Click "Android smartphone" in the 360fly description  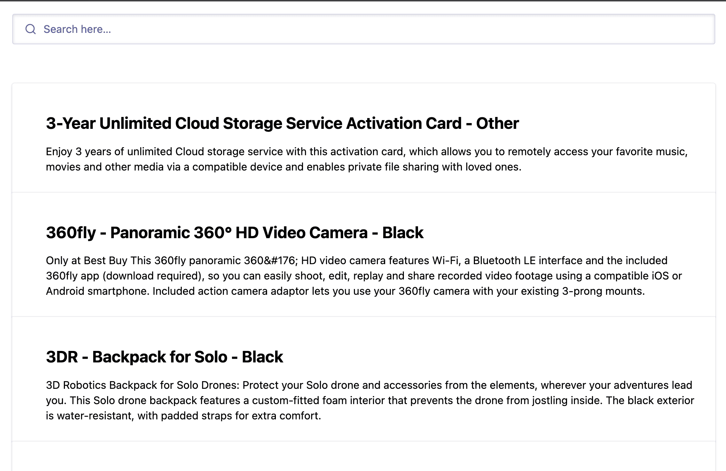(x=97, y=291)
